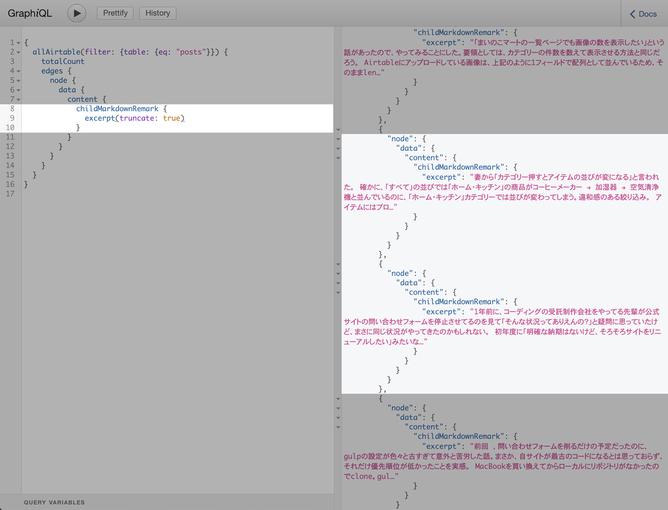Viewport: 668px width, 510px height.
Task: Fold the allAirtable block at line 2
Action: pos(18,52)
